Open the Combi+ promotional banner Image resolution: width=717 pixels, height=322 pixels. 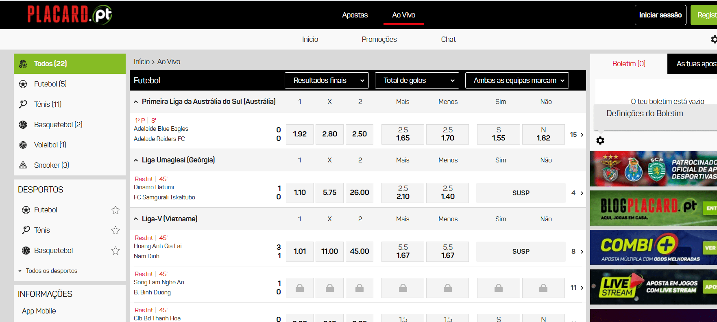click(654, 248)
